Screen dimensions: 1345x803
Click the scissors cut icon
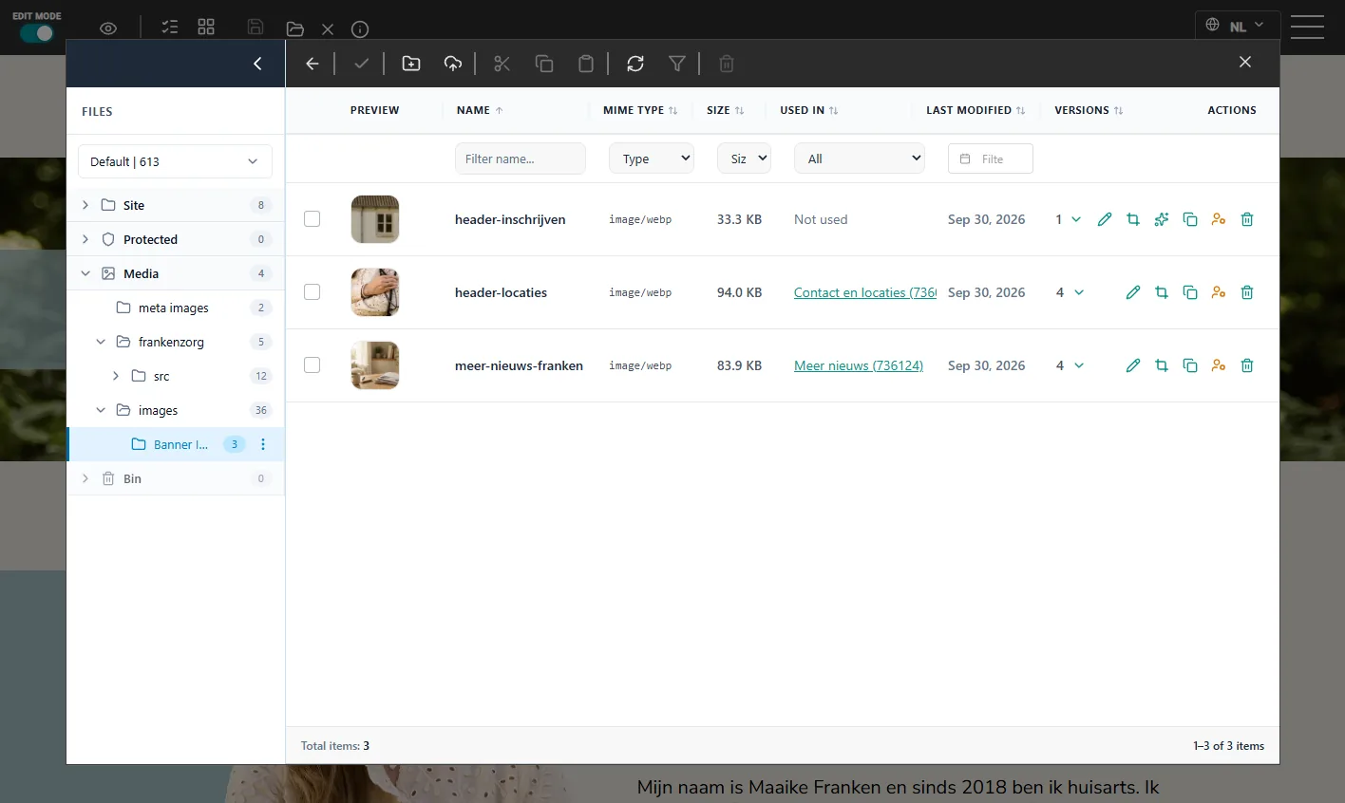(x=502, y=64)
